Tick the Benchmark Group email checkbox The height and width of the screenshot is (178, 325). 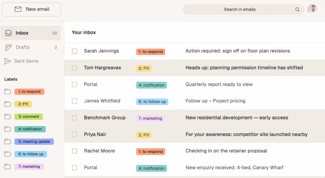pos(74,118)
